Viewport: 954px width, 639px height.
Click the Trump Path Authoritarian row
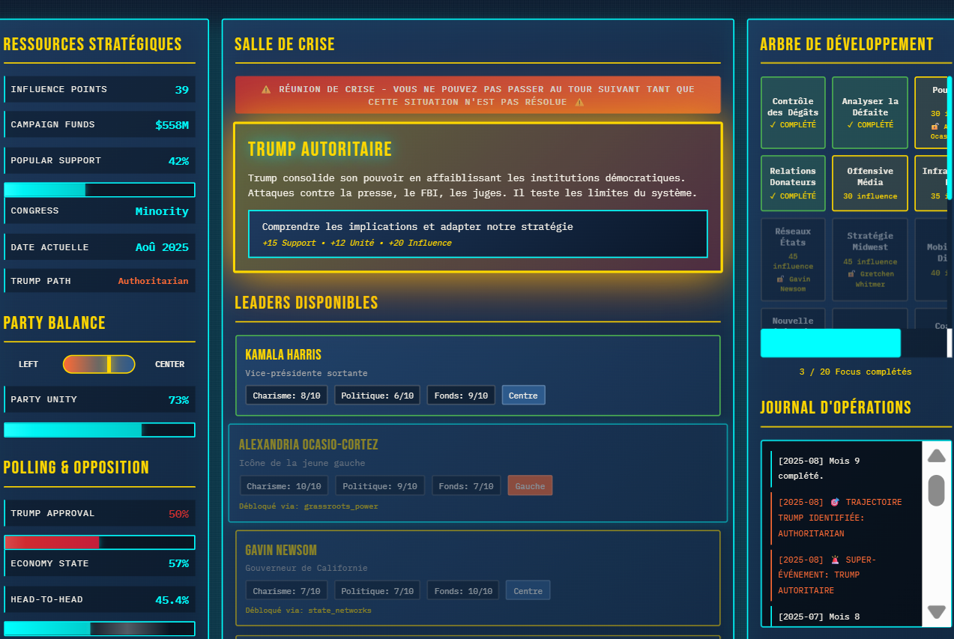pos(100,281)
